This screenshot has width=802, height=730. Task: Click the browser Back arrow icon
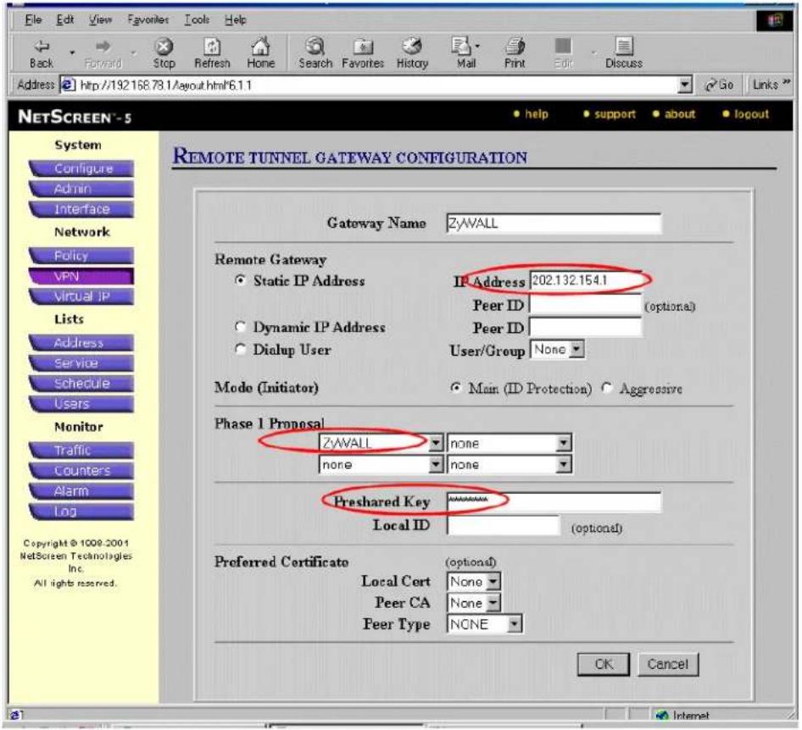[x=42, y=47]
